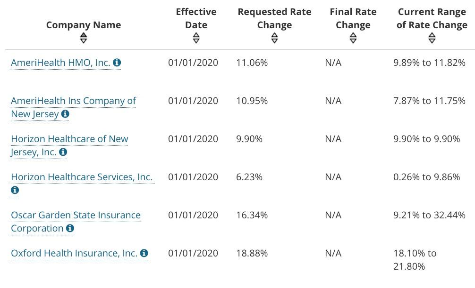This screenshot has height=288, width=475.
Task: Sort table by Company Name arrows
Action: pyautogui.click(x=84, y=38)
